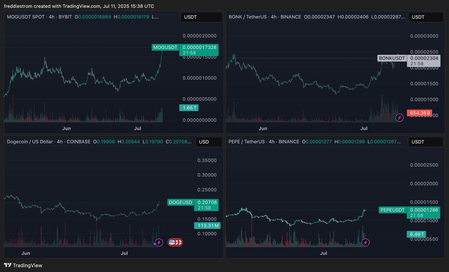The image size is (449, 272).
Task: Click the lightning bolt icon on Dogecoin chart
Action: coord(159,242)
